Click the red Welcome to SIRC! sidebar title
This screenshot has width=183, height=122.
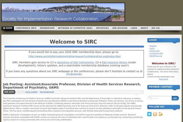tap(163, 63)
